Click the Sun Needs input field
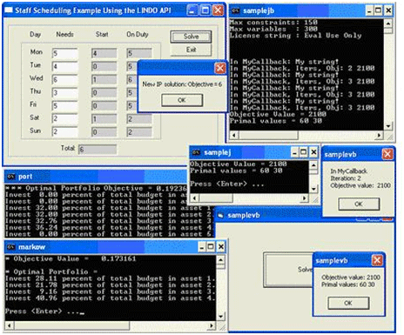The width and height of the screenshot is (404, 335). 64,132
